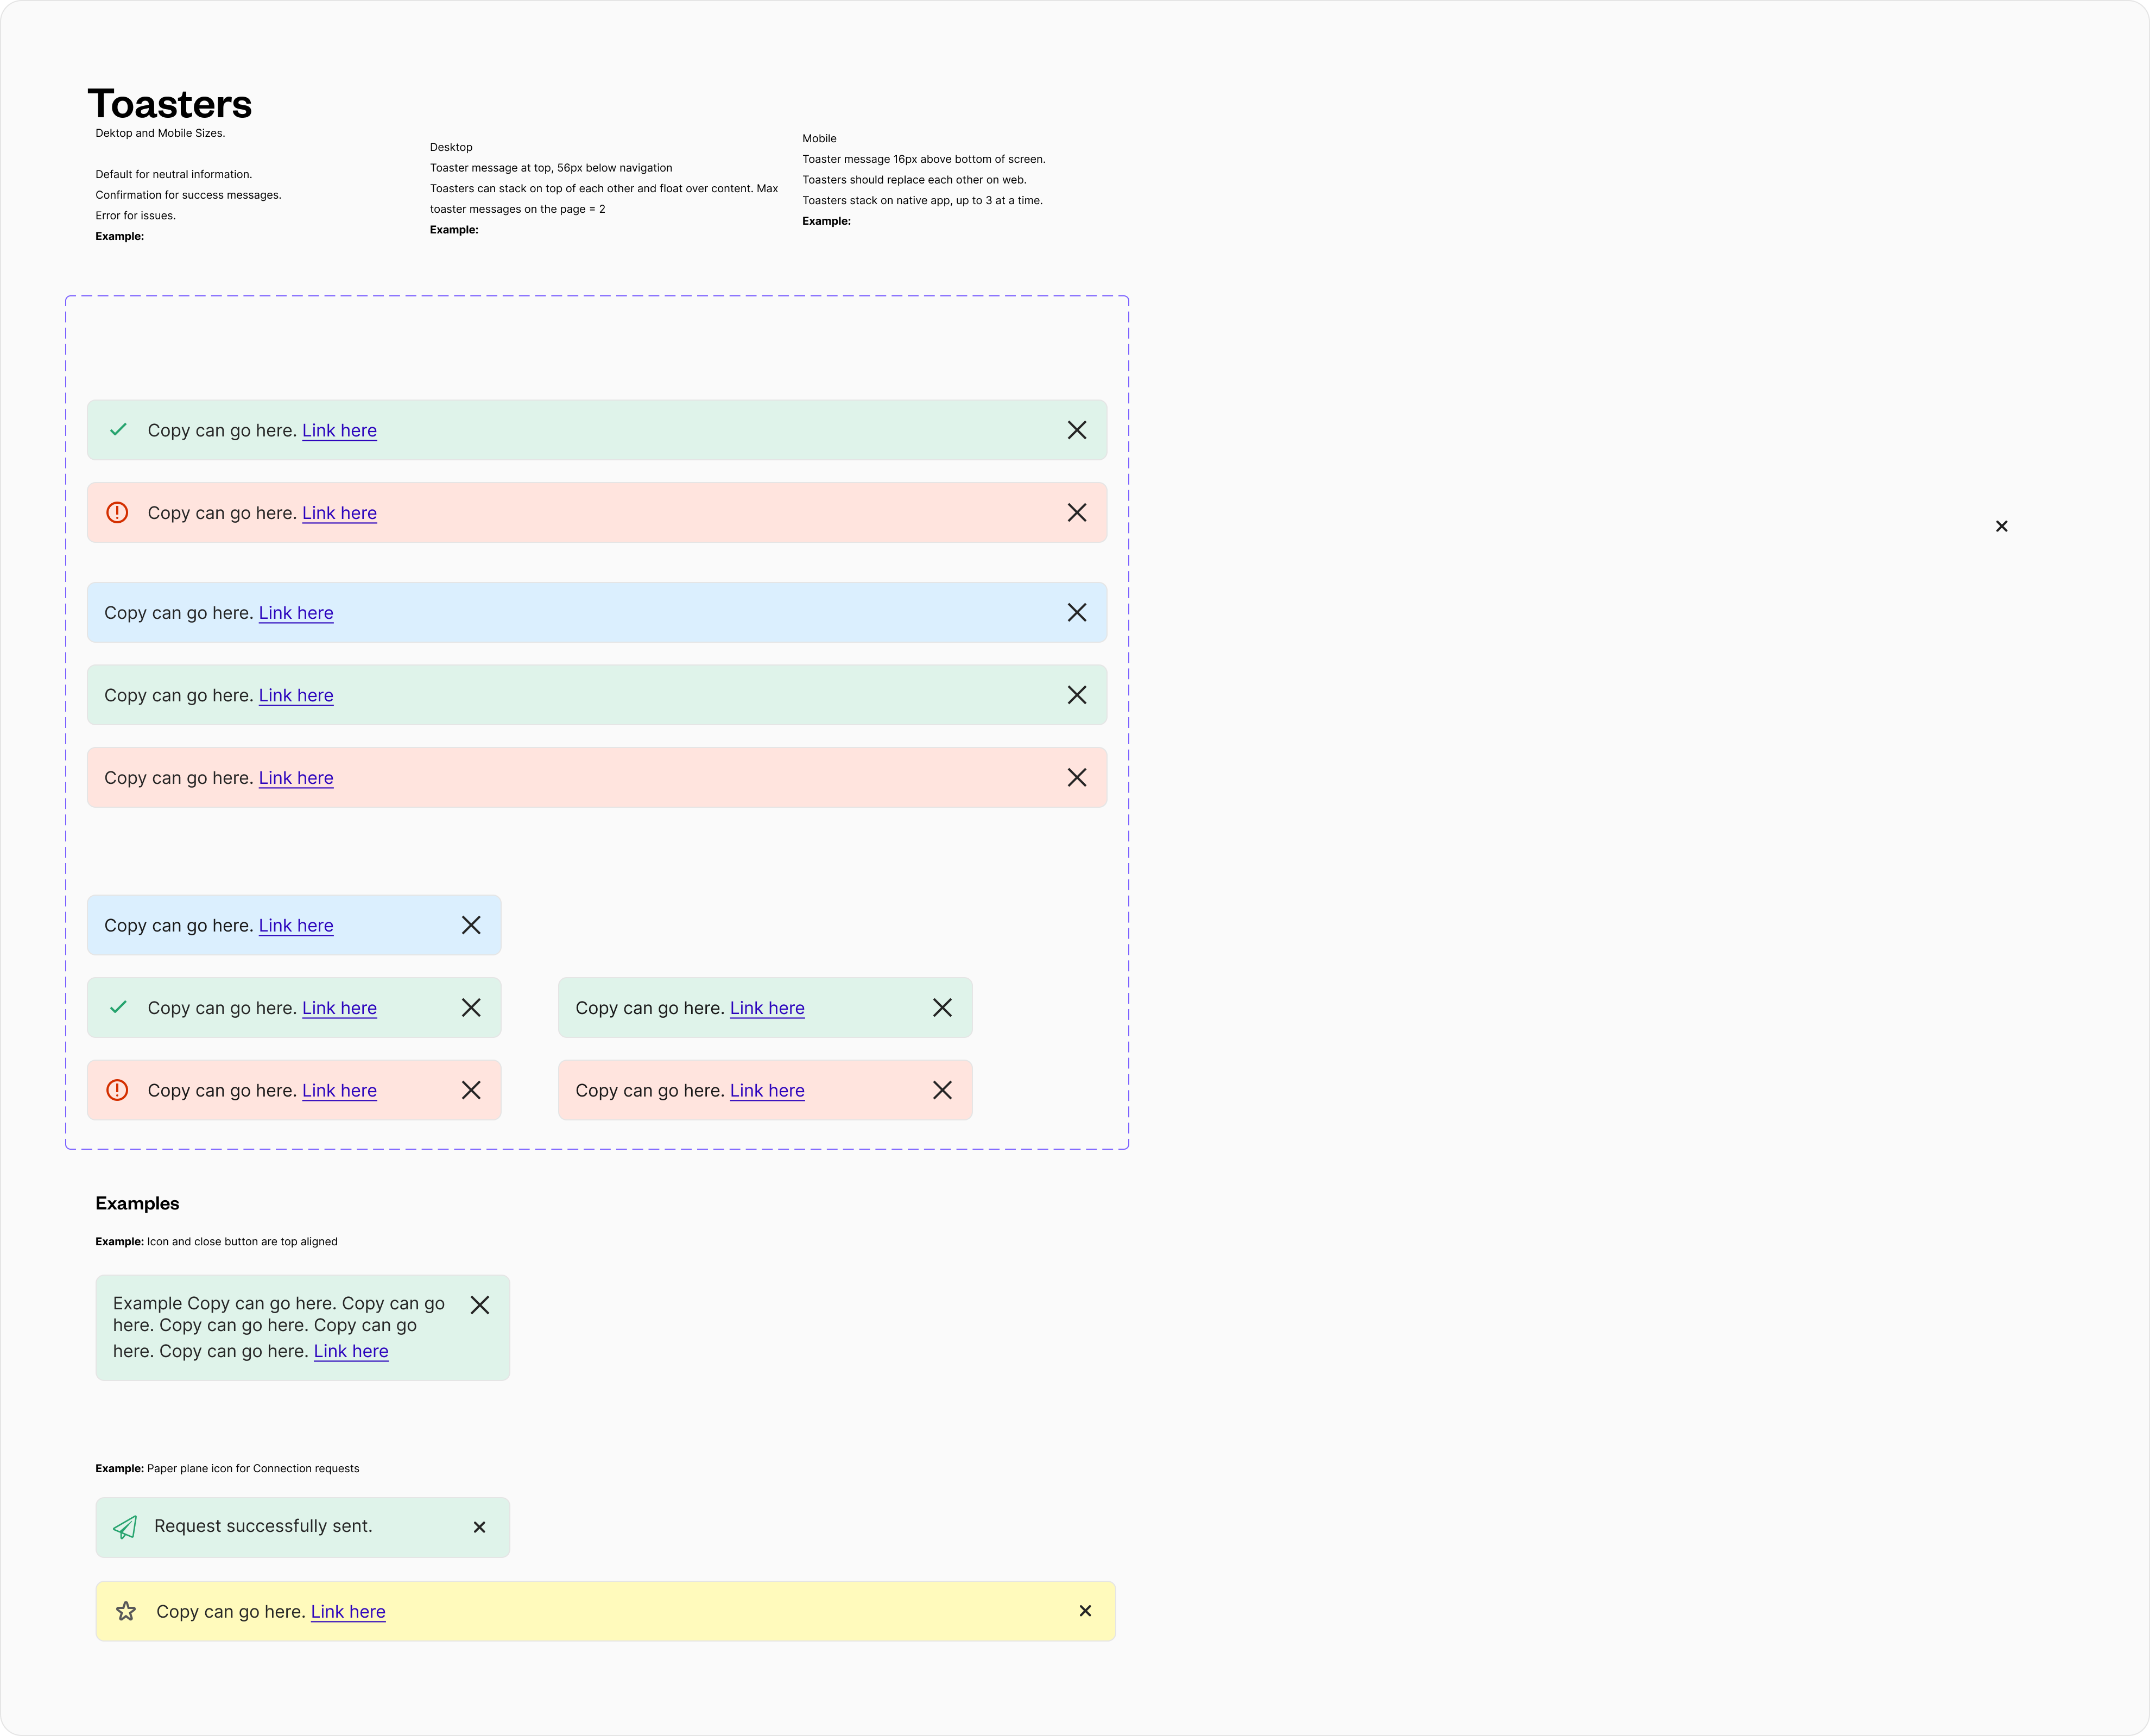Click the 'Mobile' column label

pyautogui.click(x=819, y=139)
